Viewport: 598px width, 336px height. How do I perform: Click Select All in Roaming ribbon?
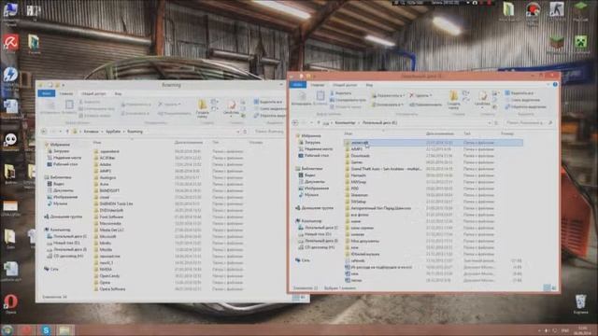click(x=268, y=102)
